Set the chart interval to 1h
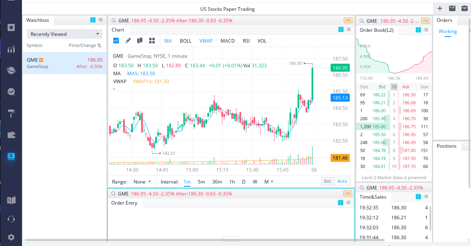Image resolution: width=471 pixels, height=246 pixels. click(x=232, y=182)
